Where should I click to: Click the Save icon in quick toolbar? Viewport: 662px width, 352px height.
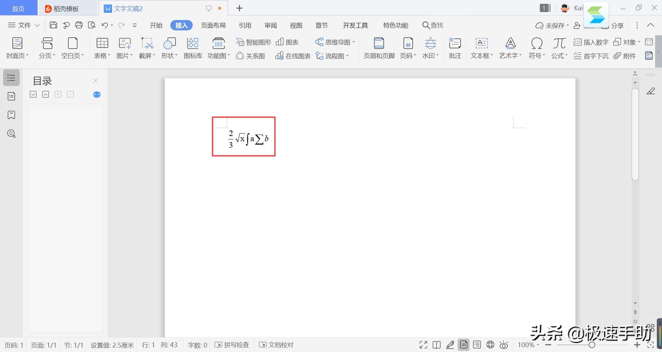click(x=53, y=25)
